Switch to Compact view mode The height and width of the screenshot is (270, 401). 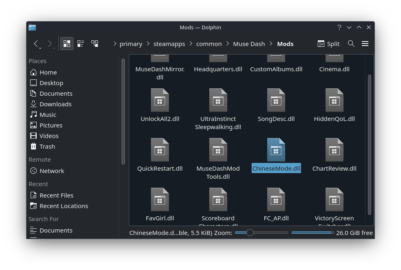coord(81,44)
